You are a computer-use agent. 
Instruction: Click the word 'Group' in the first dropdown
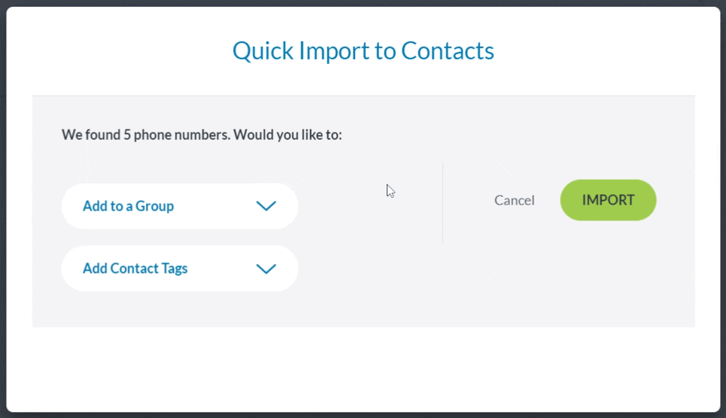coord(154,206)
